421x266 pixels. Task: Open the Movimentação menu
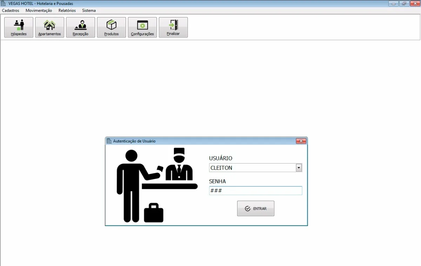(39, 11)
